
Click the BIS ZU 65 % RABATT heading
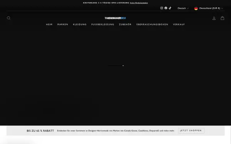tap(40, 131)
